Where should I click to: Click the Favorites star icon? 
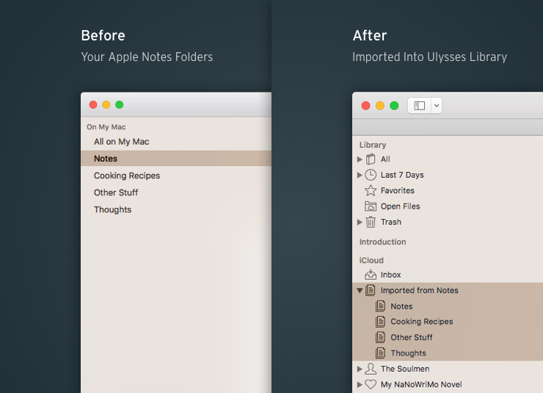(371, 190)
